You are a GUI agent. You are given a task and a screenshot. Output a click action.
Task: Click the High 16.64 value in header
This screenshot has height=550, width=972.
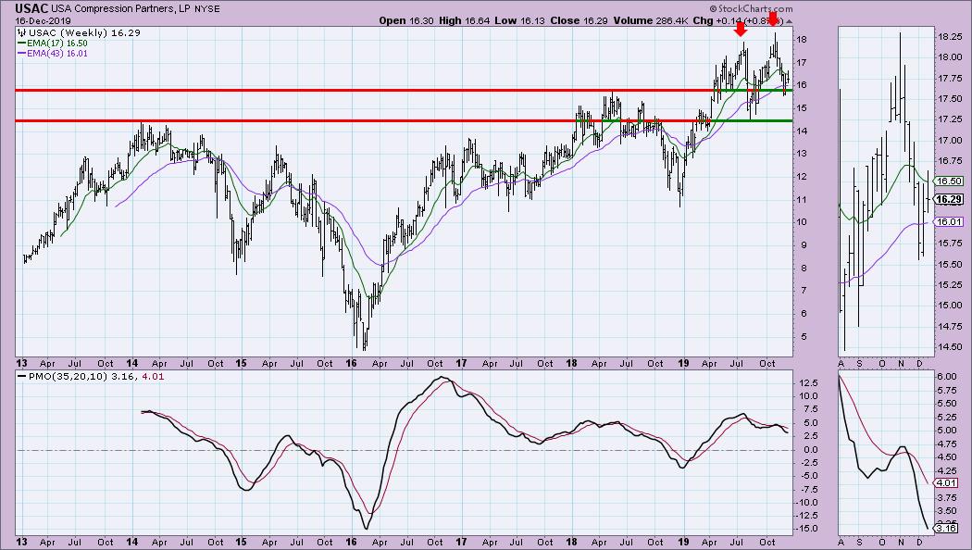[465, 20]
